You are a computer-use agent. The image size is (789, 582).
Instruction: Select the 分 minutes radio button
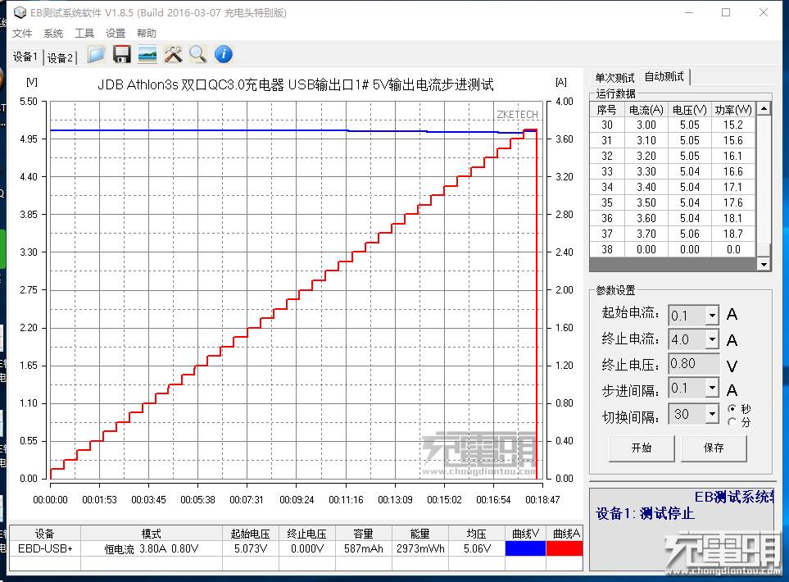732,422
